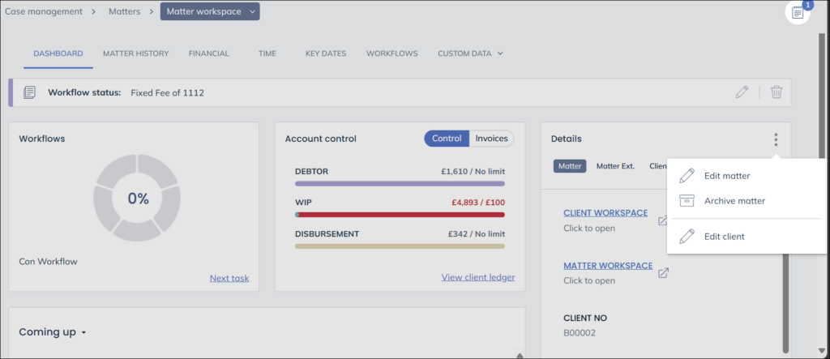Image resolution: width=830 pixels, height=359 pixels.
Task: Click the external link icon beside Matter Workspace
Action: click(663, 273)
